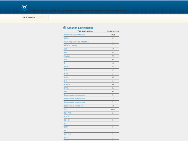This screenshot has width=188, height=141.
Task: Go to the ВСП link
Action: (65, 124)
